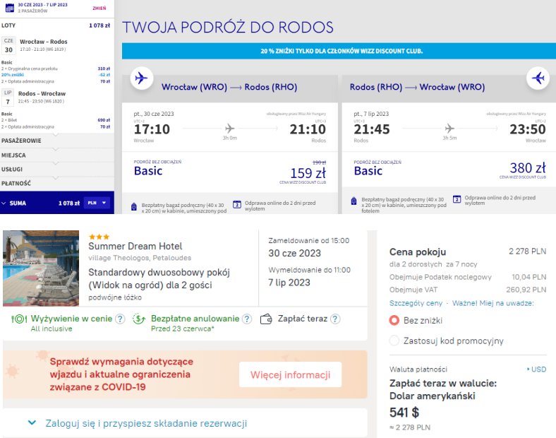Expand the USŁUGI section
The height and width of the screenshot is (438, 556).
(x=57, y=170)
